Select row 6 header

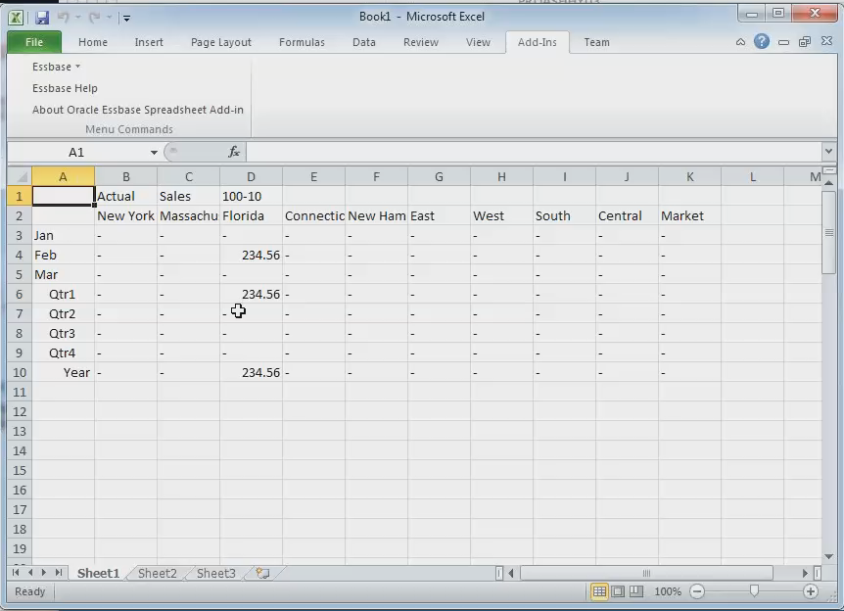20,295
